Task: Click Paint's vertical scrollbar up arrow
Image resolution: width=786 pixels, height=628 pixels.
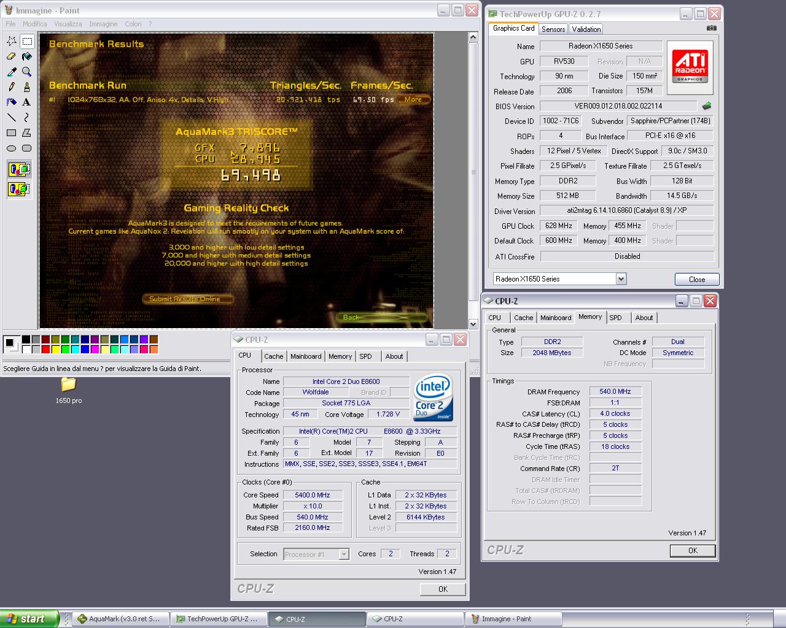Action: point(473,37)
